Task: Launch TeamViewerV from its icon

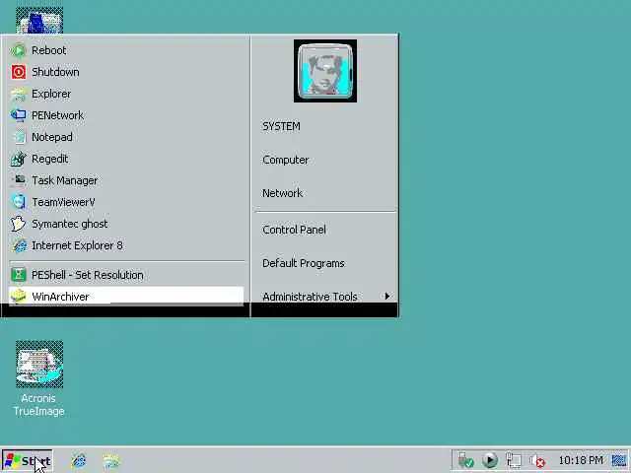Action: coord(18,202)
